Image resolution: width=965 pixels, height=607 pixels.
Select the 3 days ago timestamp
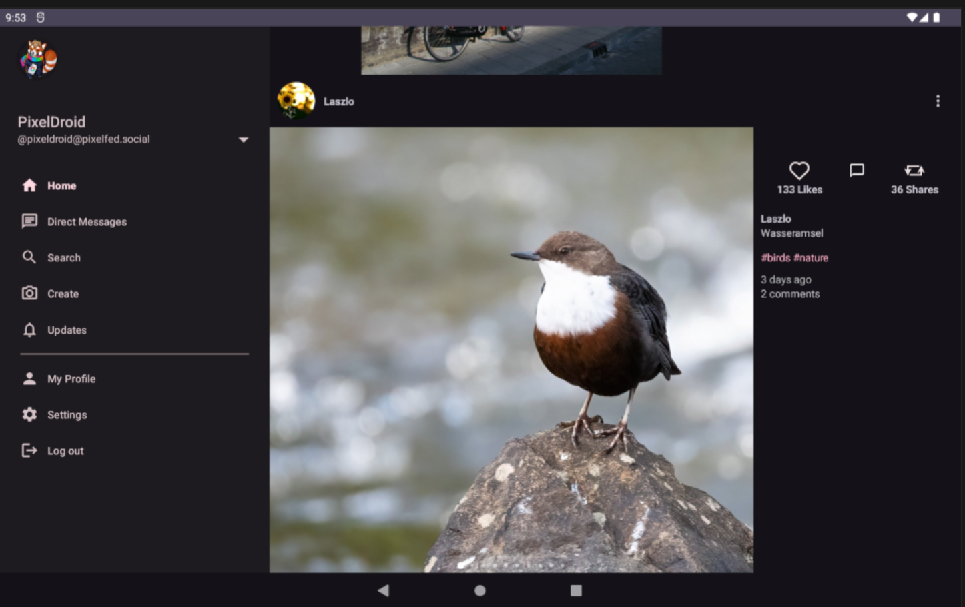(x=786, y=280)
